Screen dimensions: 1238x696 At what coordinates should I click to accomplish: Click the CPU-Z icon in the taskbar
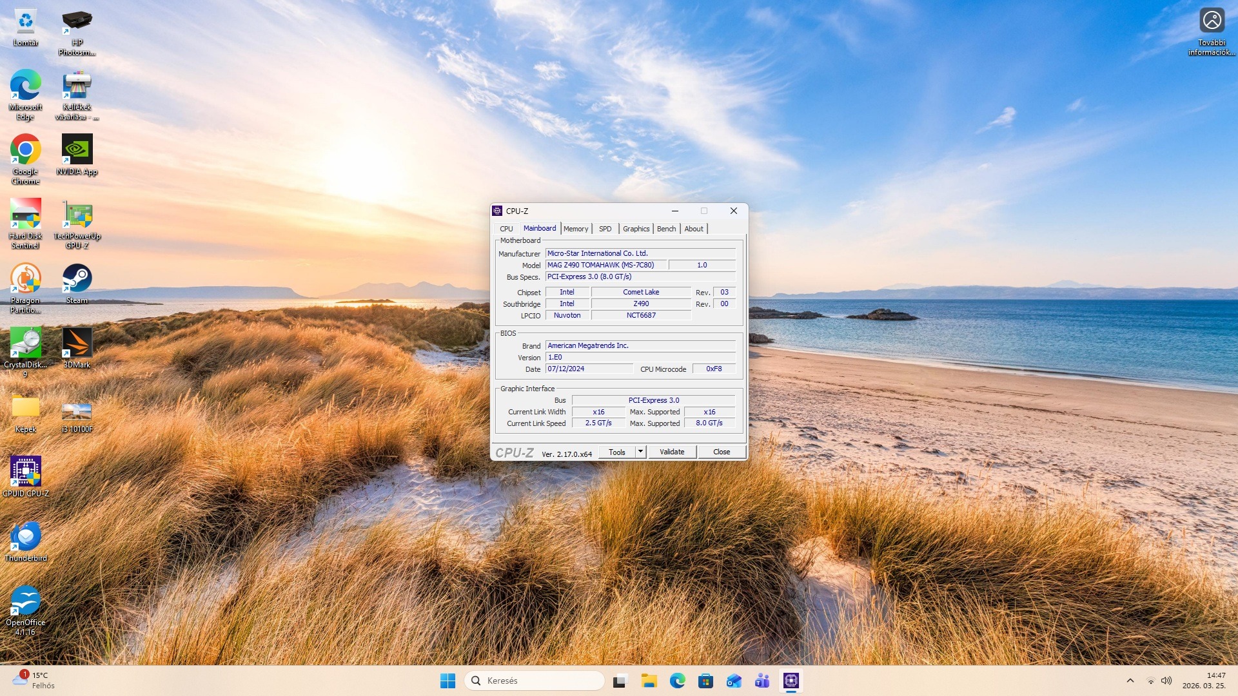[x=791, y=681]
